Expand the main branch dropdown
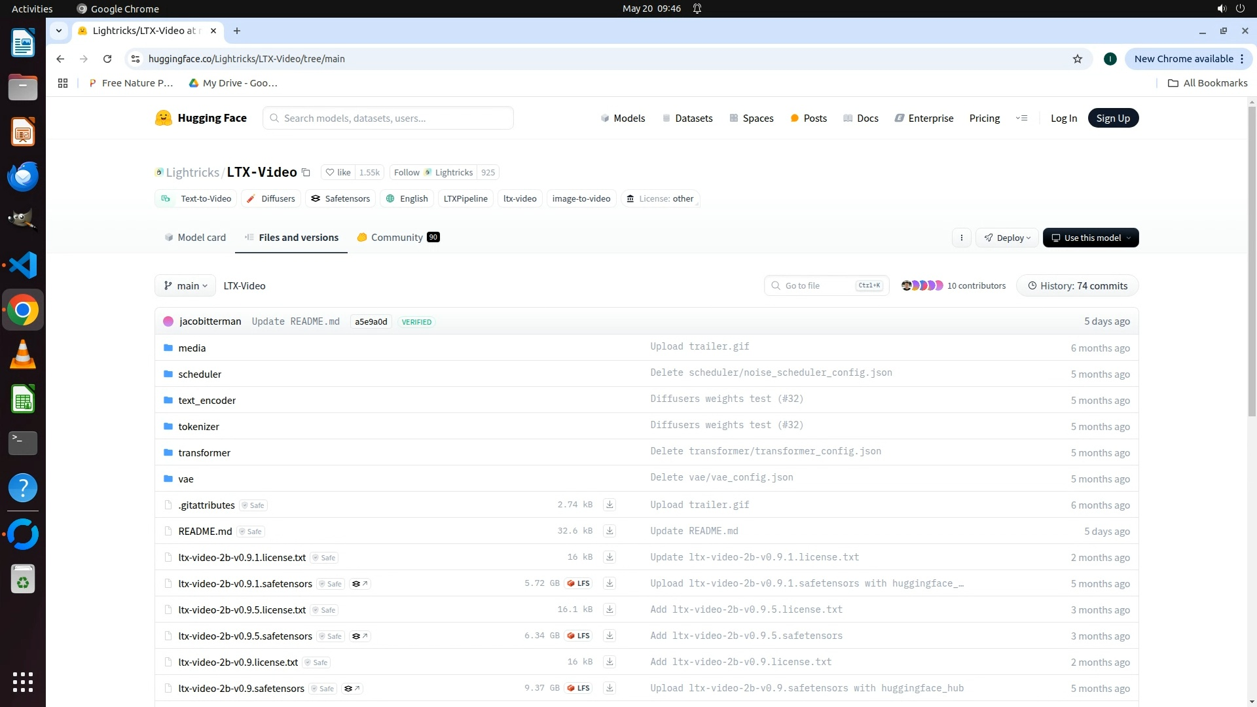The image size is (1257, 707). 185,286
